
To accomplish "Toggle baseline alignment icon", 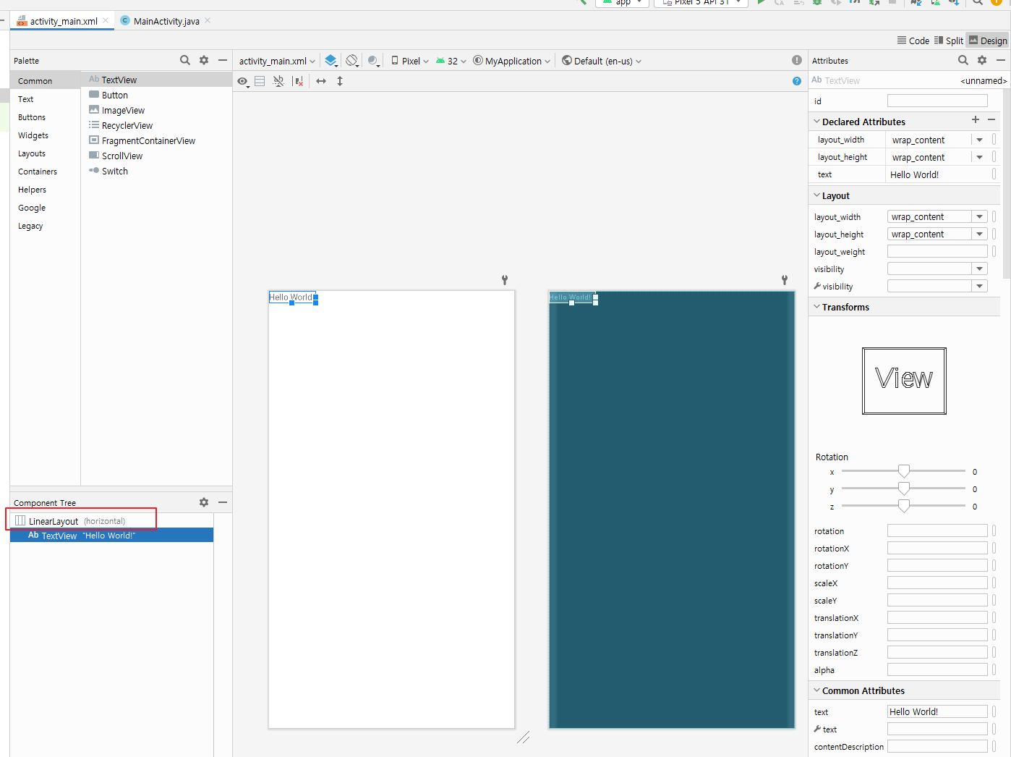I will tap(278, 81).
